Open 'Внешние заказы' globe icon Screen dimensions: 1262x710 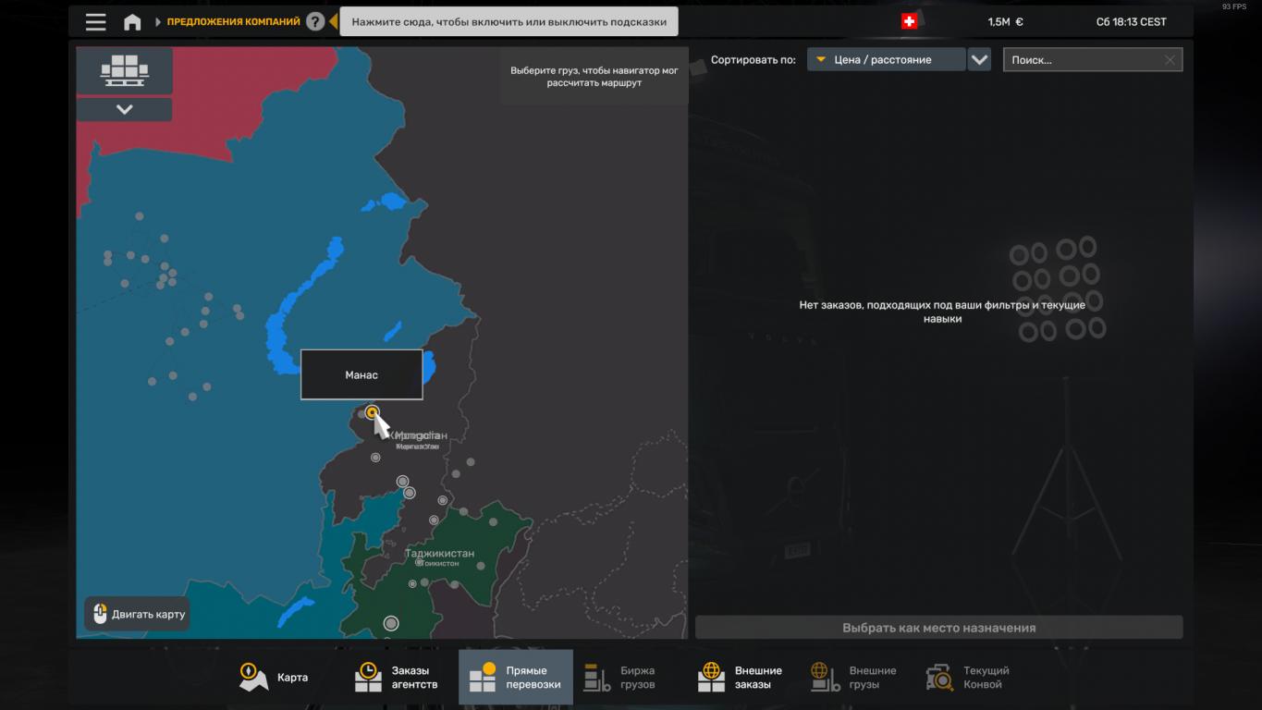pyautogui.click(x=711, y=678)
